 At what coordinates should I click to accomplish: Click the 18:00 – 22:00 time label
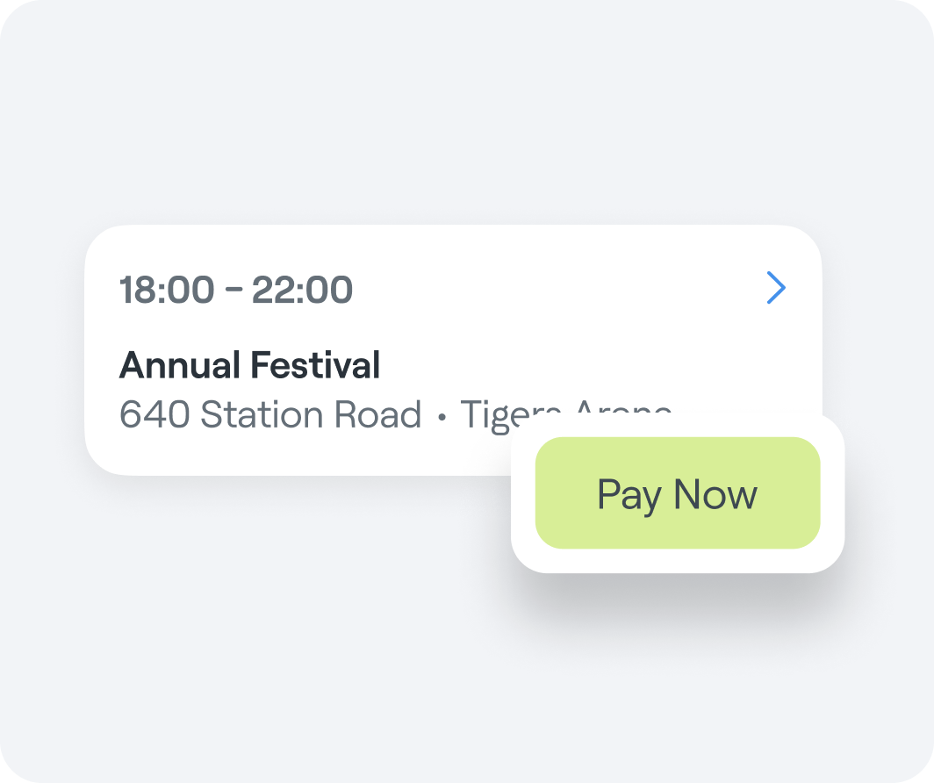(x=237, y=289)
